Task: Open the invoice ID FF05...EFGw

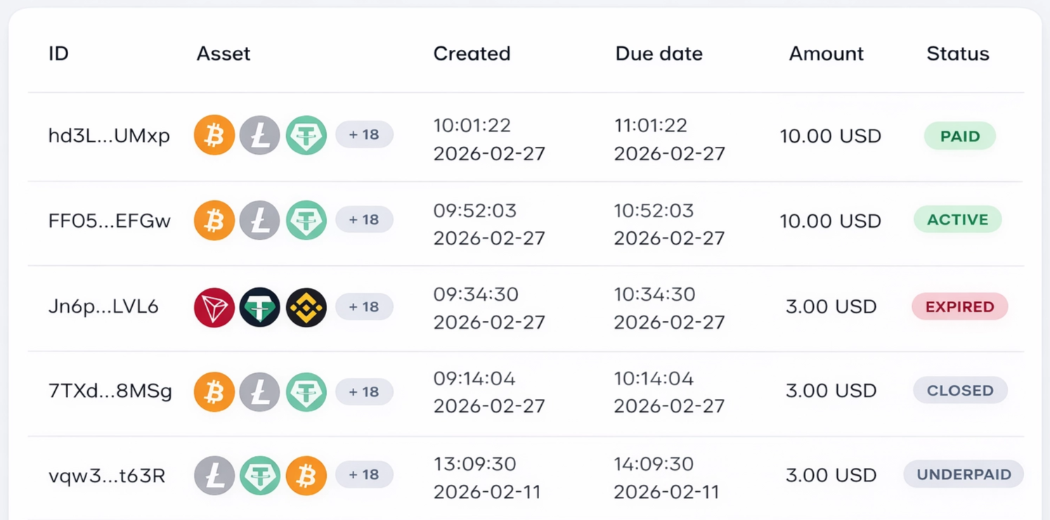Action: [x=110, y=221]
